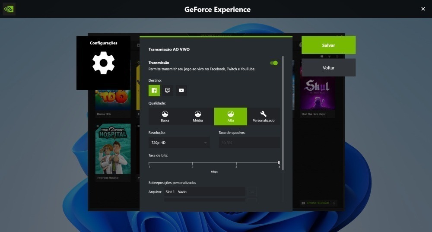The width and height of the screenshot is (432, 232).
Task: Click the Salvar button
Action: (328, 45)
